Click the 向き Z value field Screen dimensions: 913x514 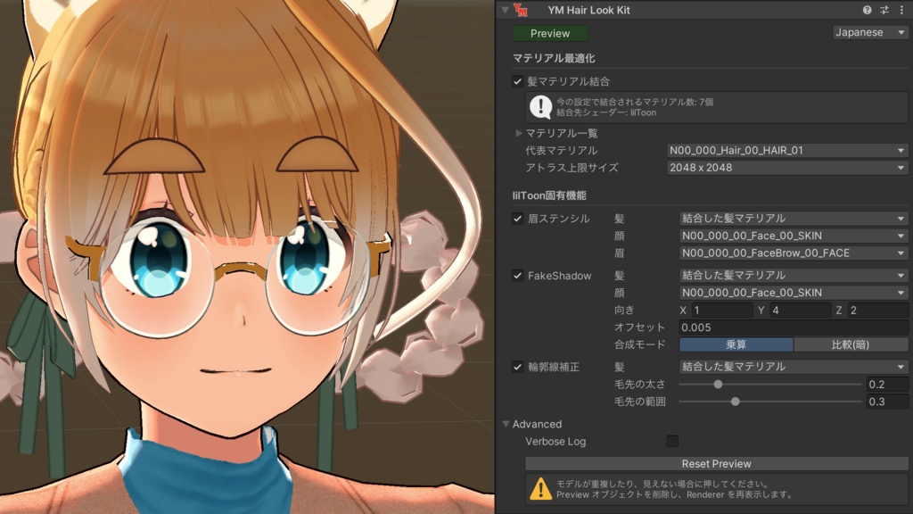[x=878, y=310]
